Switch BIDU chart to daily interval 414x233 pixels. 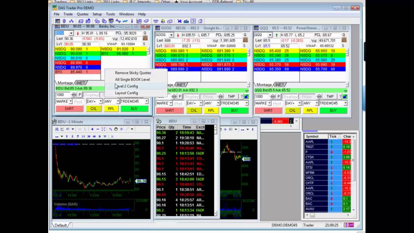(x=100, y=137)
